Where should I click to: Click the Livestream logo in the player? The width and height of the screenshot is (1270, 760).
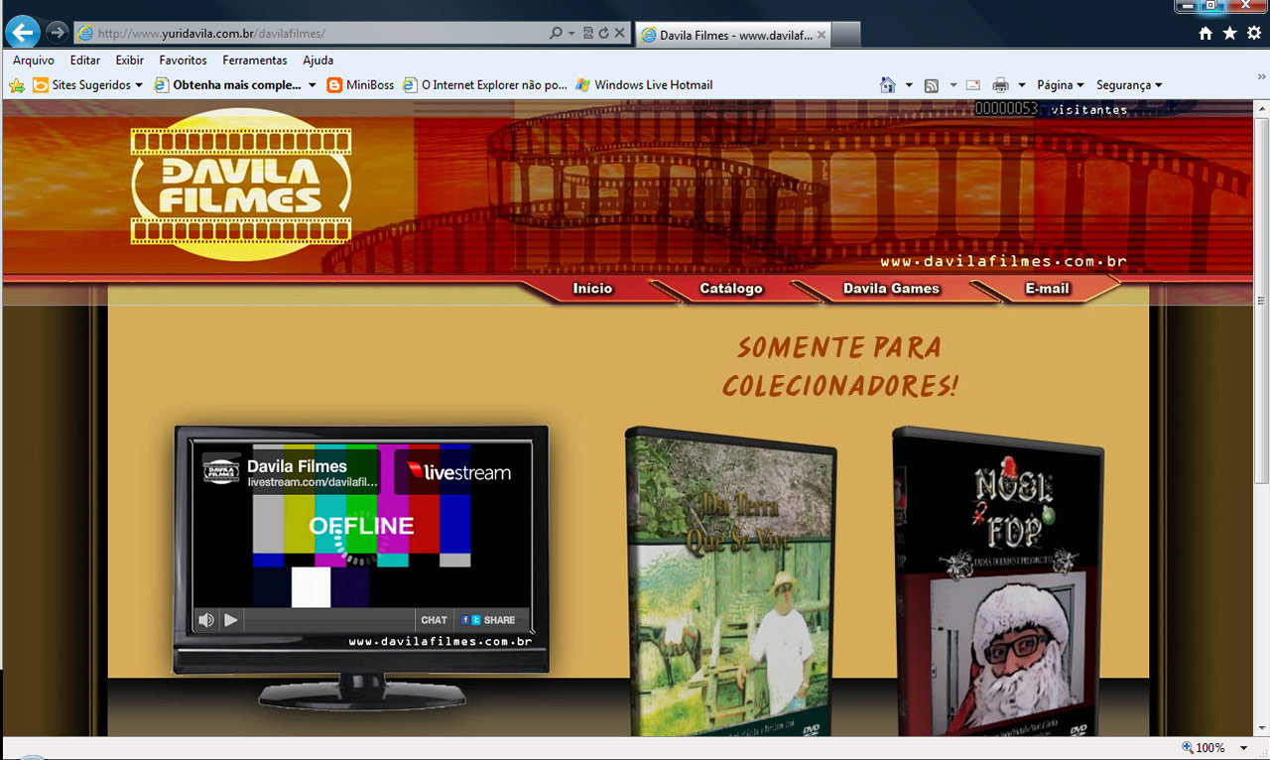(x=459, y=472)
